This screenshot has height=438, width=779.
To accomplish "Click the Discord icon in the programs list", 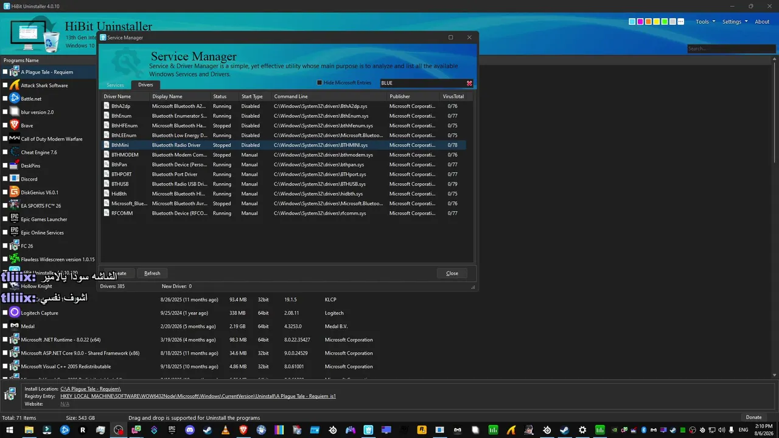I will coord(15,179).
